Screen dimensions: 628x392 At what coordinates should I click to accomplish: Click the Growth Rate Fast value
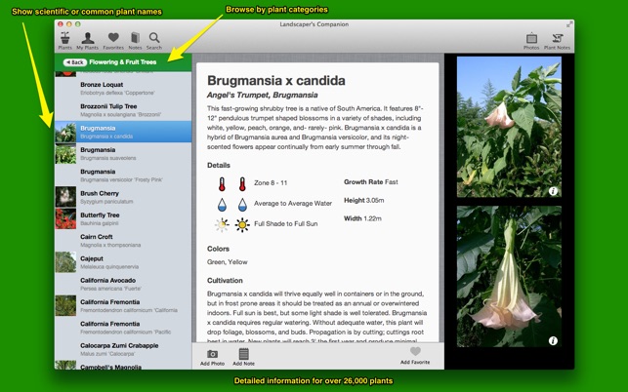click(371, 182)
